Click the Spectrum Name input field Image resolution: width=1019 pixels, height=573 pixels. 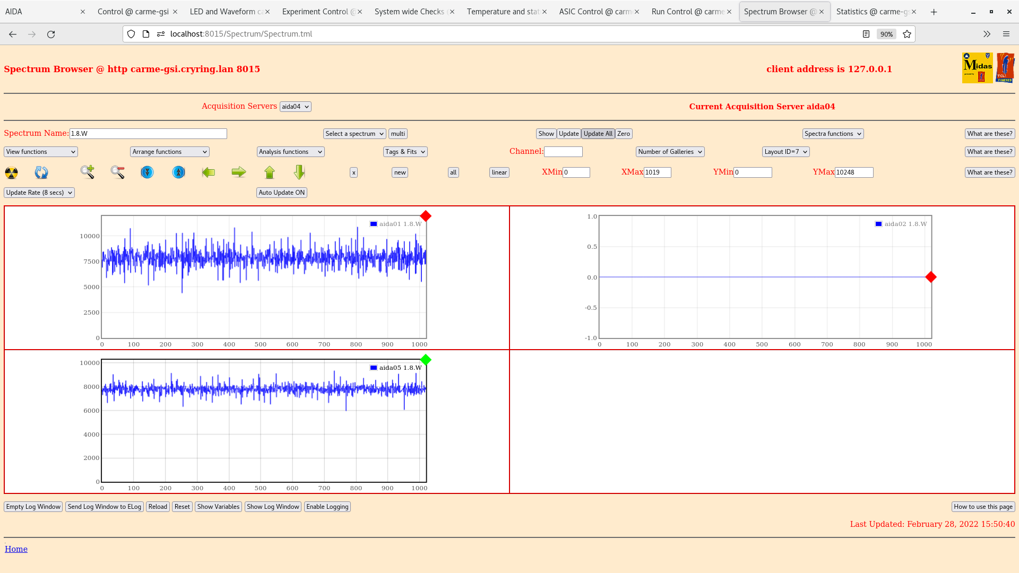148,134
